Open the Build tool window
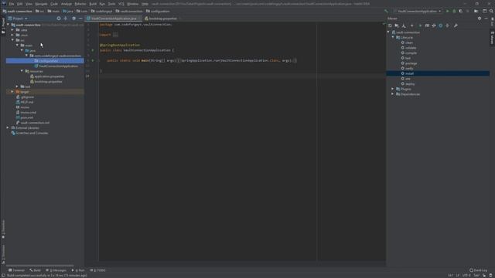This screenshot has height=278, width=495. tap(35, 270)
